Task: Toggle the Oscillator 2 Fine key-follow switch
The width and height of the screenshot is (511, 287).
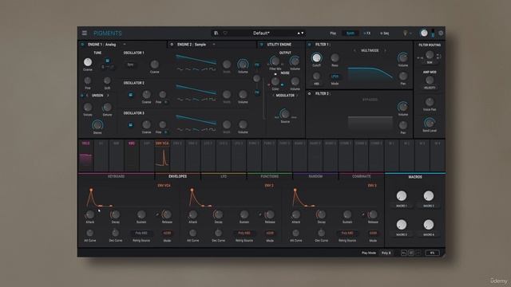Action: [166, 102]
